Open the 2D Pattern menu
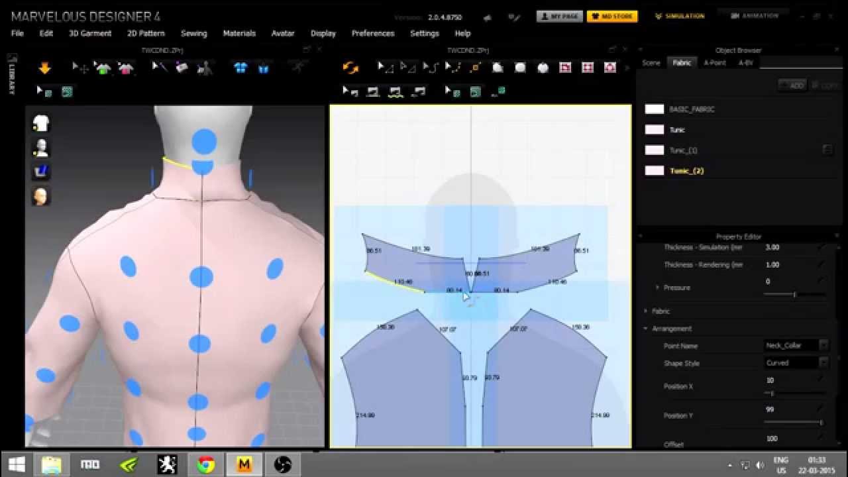848x477 pixels. [146, 33]
